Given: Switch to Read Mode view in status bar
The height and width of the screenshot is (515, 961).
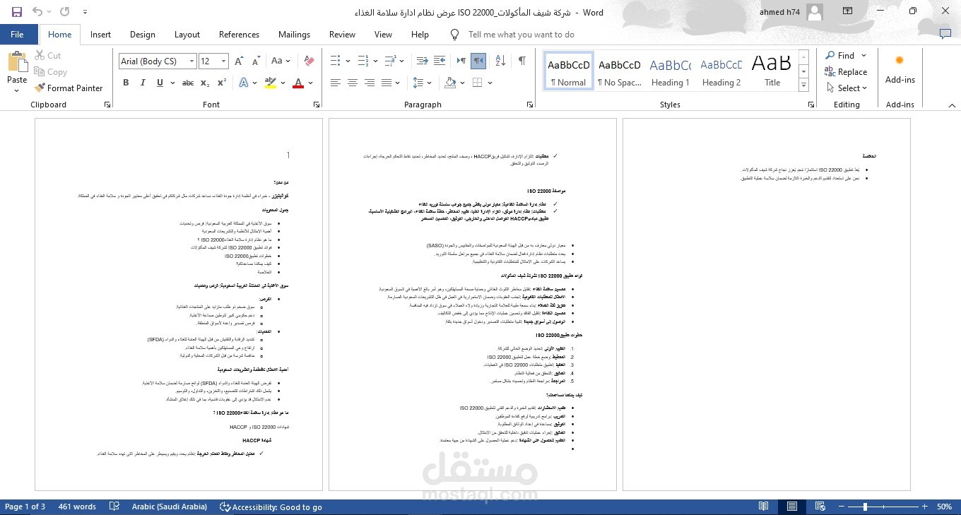Looking at the screenshot, I should (x=763, y=507).
